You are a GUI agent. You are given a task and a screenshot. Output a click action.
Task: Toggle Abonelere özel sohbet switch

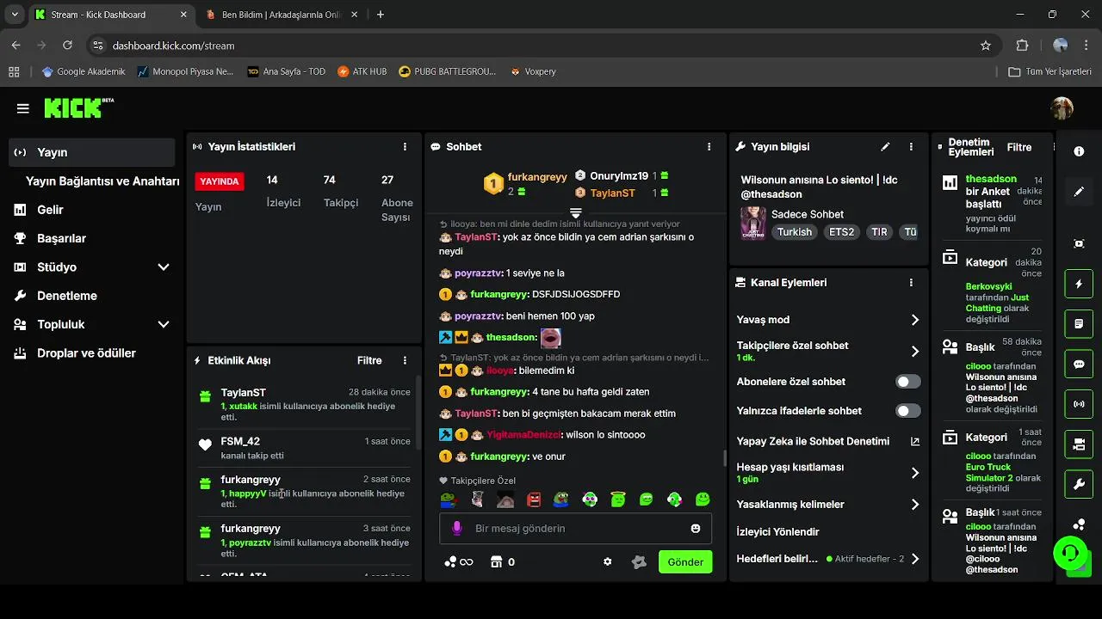(908, 382)
